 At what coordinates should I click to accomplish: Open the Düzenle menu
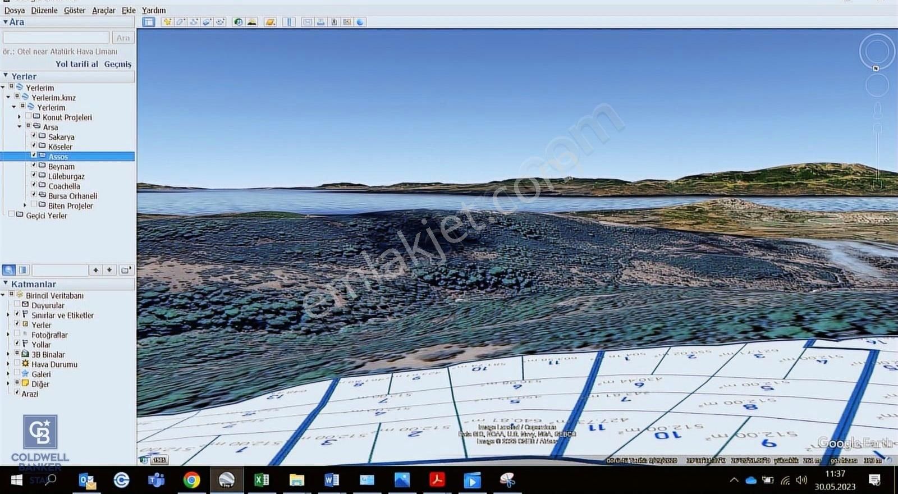pyautogui.click(x=44, y=10)
